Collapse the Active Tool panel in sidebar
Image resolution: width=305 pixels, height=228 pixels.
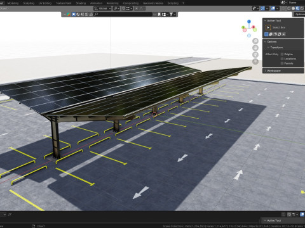click(265, 20)
